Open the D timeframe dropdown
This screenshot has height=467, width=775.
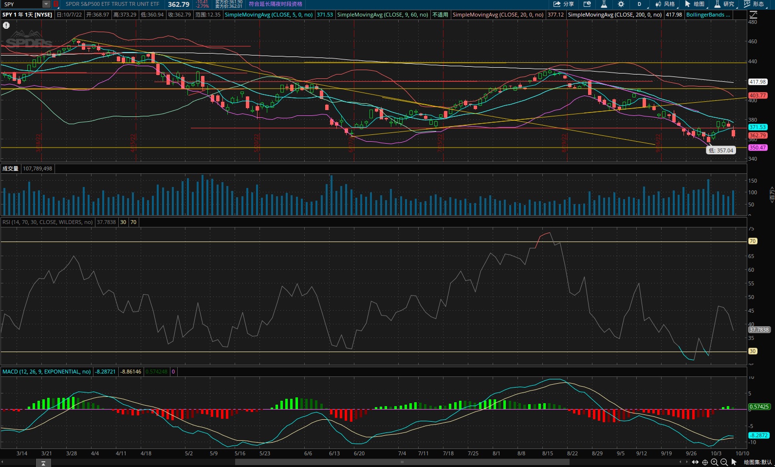click(x=639, y=4)
